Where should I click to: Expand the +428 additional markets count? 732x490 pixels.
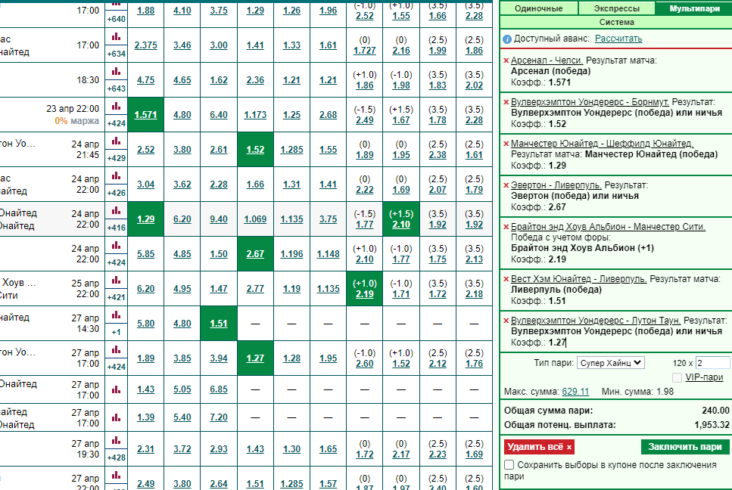point(117,457)
